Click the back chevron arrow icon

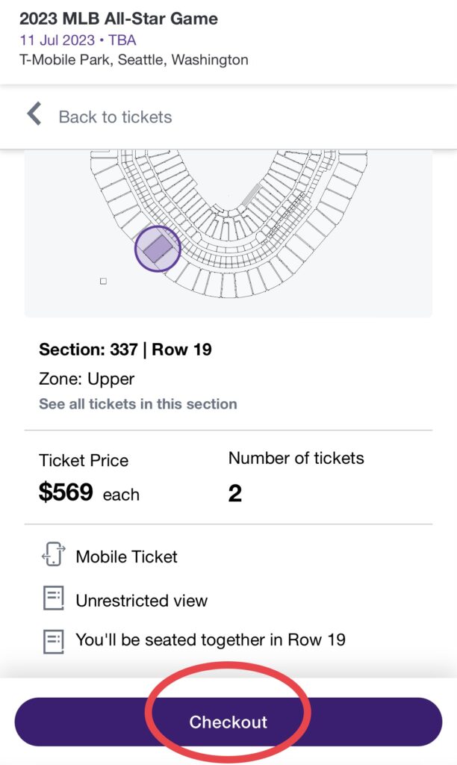tap(34, 114)
